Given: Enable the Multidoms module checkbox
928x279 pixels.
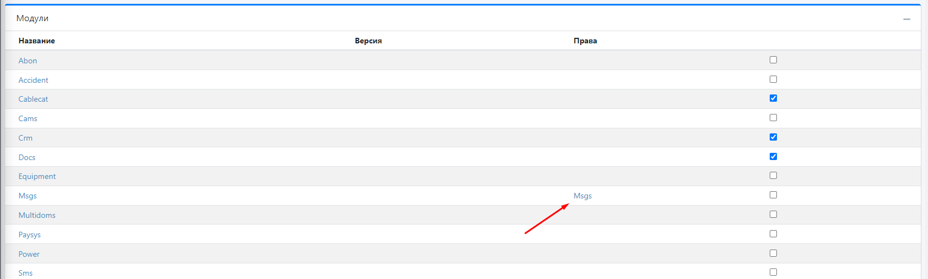Looking at the screenshot, I should pyautogui.click(x=773, y=214).
